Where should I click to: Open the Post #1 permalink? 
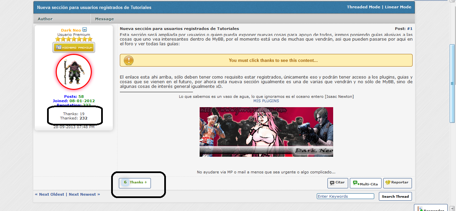(x=410, y=29)
